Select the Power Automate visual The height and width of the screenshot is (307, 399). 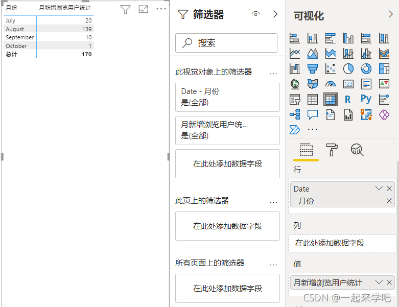[x=295, y=129]
